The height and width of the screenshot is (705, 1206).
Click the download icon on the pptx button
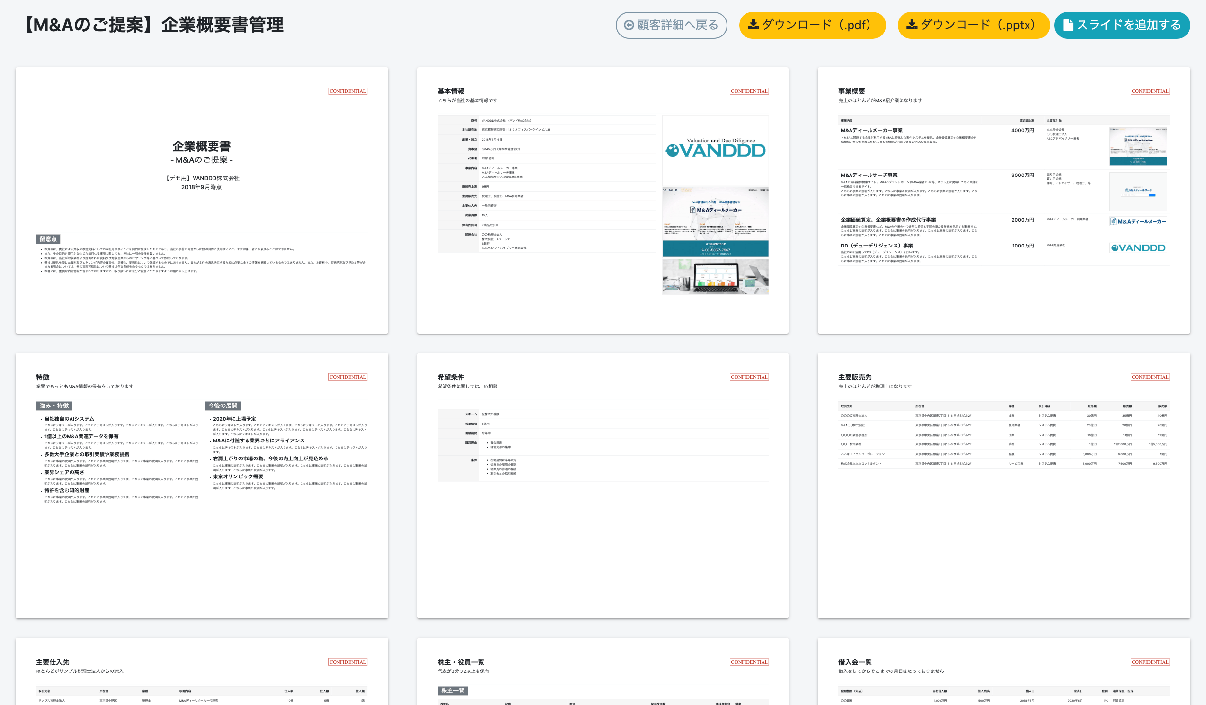tap(912, 25)
